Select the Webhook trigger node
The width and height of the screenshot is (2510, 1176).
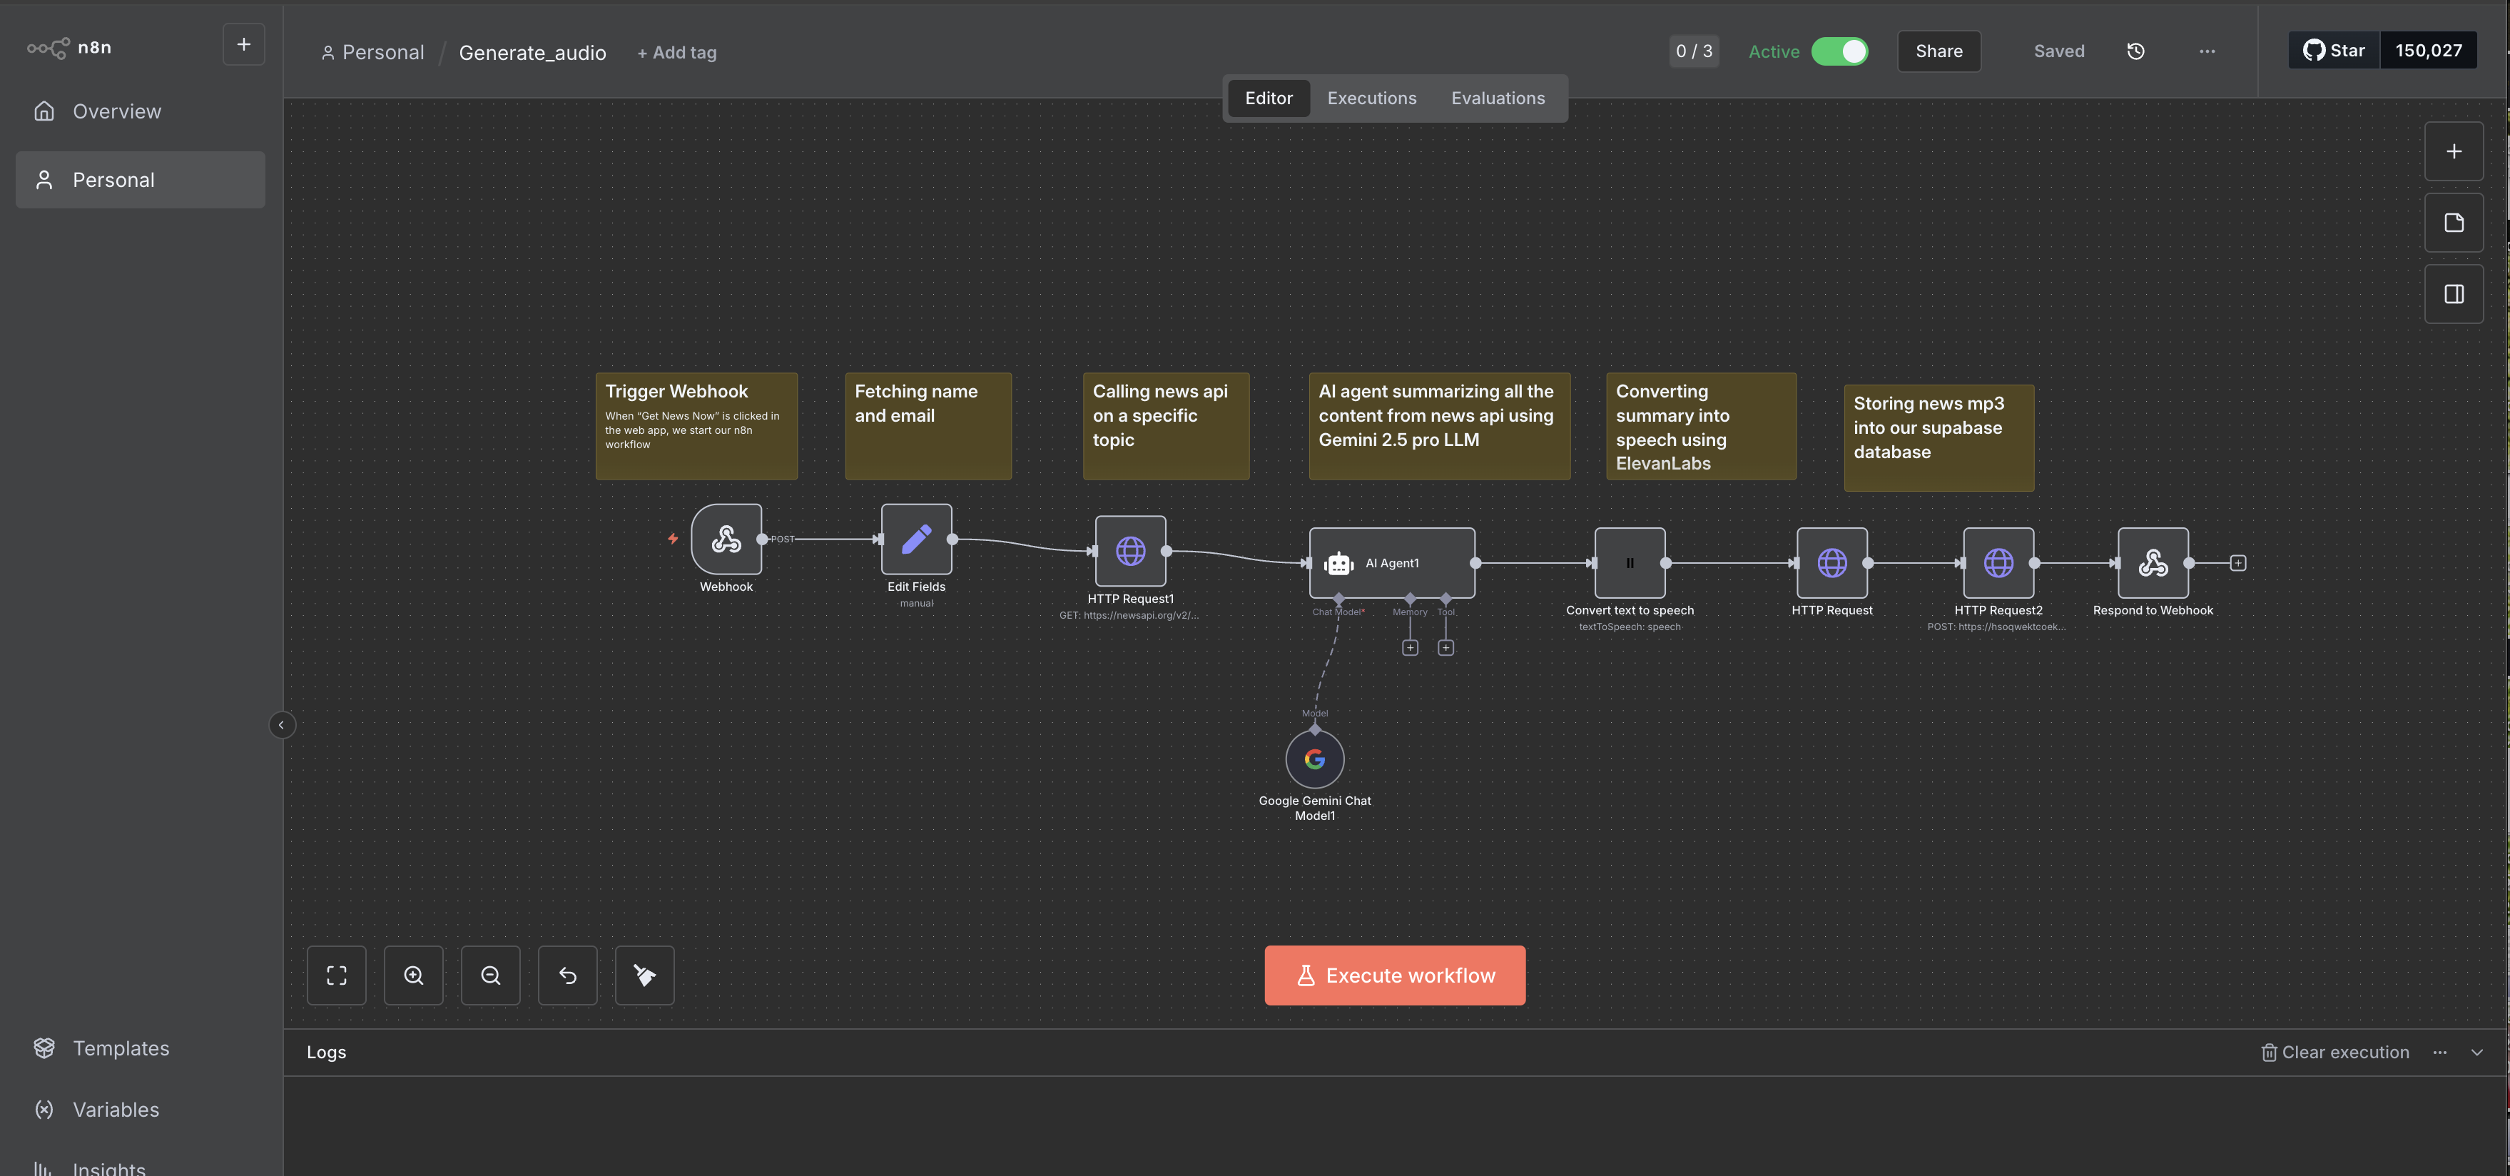click(726, 539)
